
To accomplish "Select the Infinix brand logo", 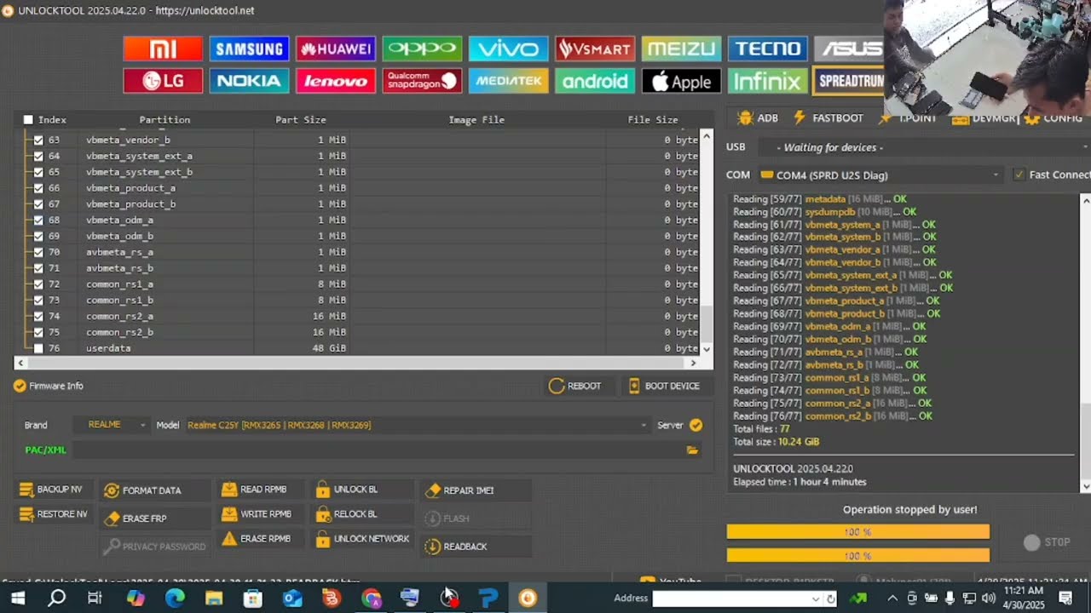I will point(767,81).
